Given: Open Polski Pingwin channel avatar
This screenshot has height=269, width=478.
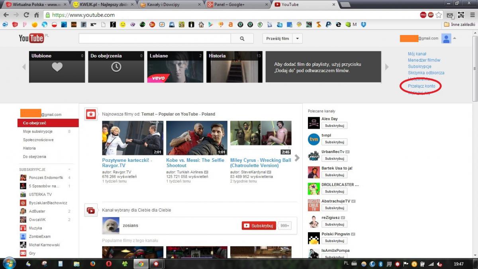Looking at the screenshot, I should pos(314,238).
